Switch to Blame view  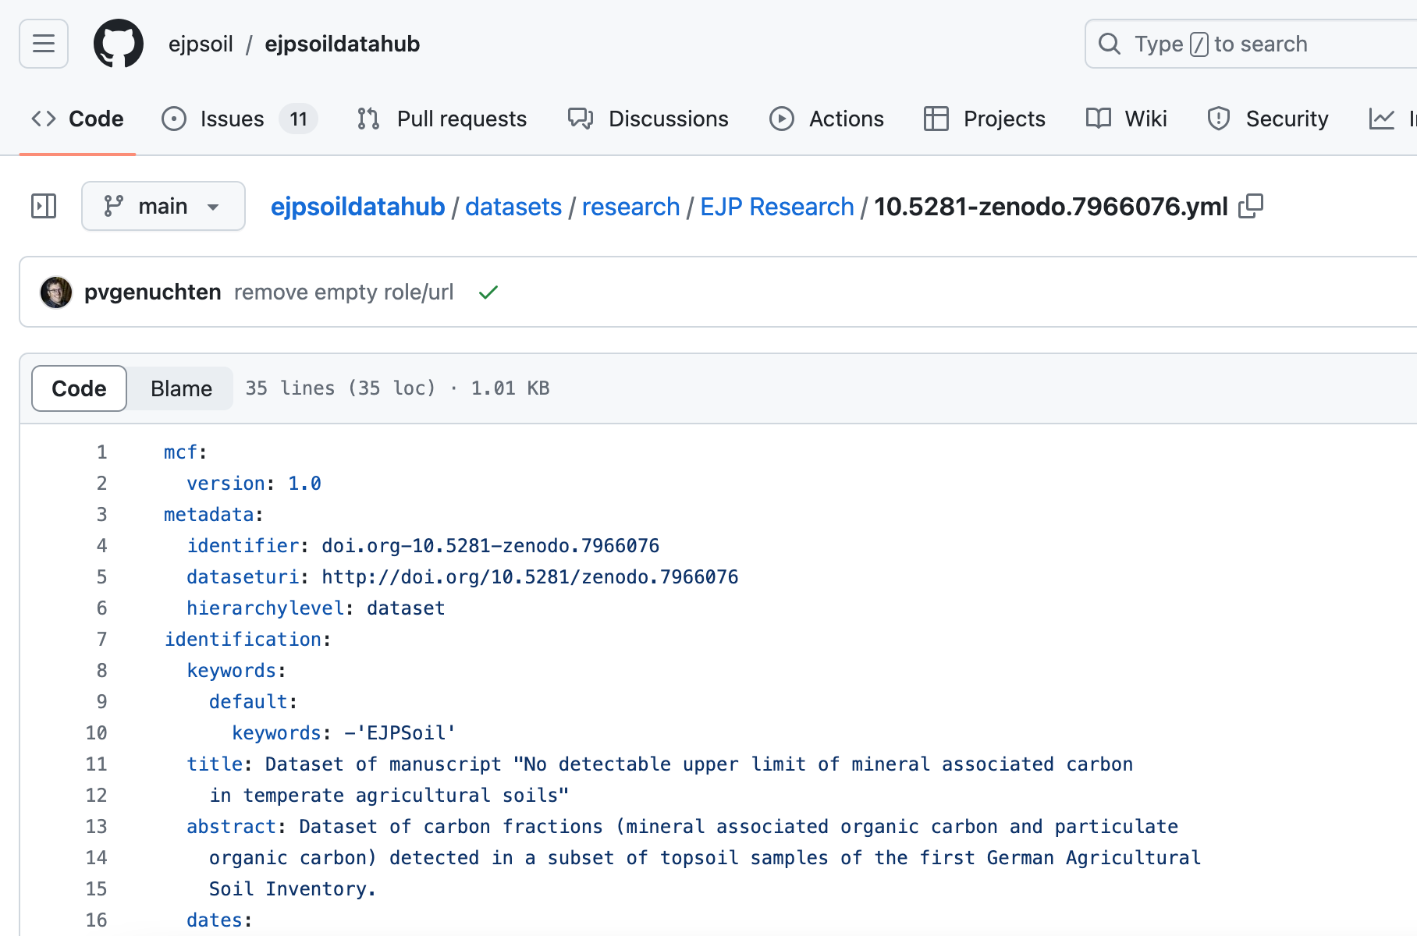[181, 388]
